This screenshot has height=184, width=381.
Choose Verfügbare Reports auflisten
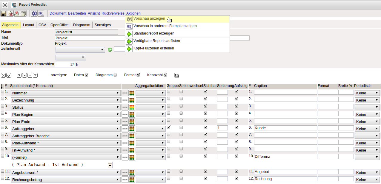(x=156, y=41)
